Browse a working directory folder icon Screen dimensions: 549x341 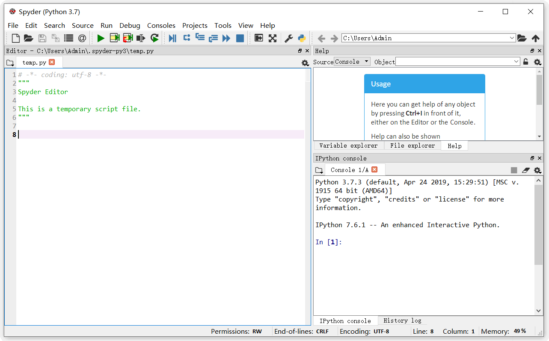pyautogui.click(x=522, y=38)
